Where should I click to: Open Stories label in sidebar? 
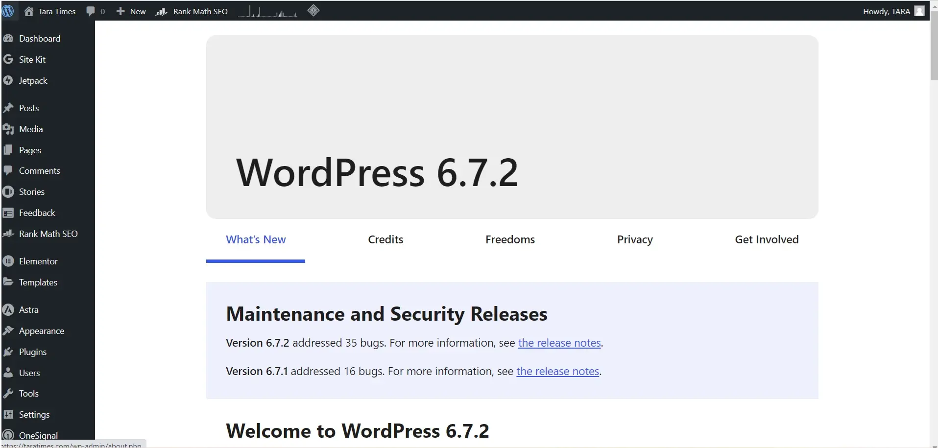[x=32, y=191]
